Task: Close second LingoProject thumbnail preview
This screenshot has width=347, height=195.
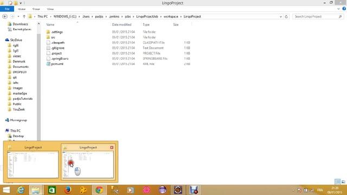Action: [112, 147]
